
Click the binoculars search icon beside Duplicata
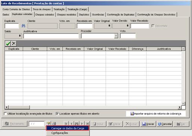click(23, 26)
